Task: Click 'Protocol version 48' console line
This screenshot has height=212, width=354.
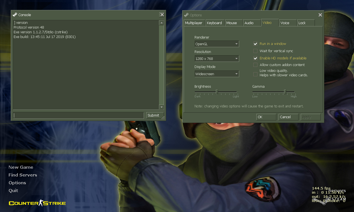Action: point(29,27)
